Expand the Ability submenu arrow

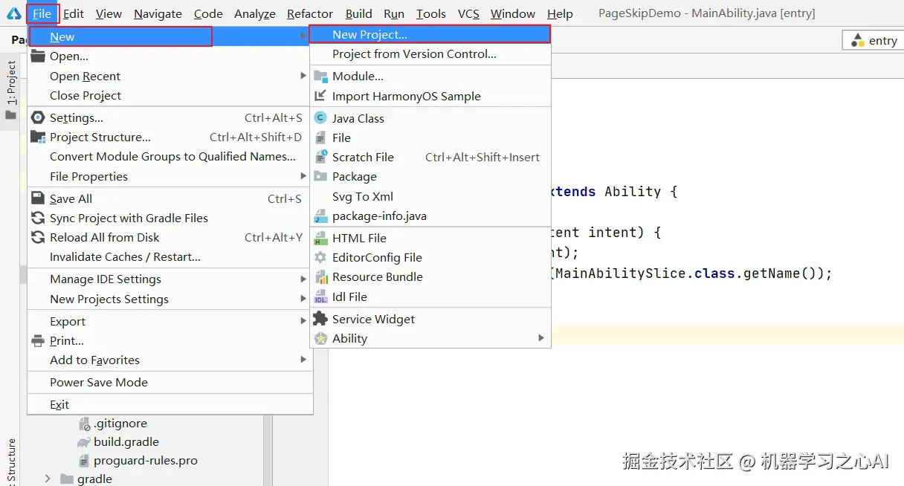click(541, 338)
